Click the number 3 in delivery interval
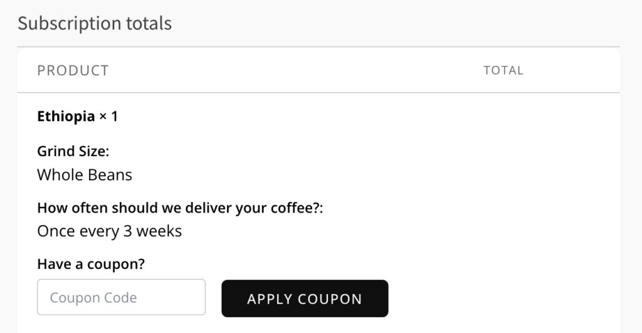The image size is (642, 333). [127, 231]
